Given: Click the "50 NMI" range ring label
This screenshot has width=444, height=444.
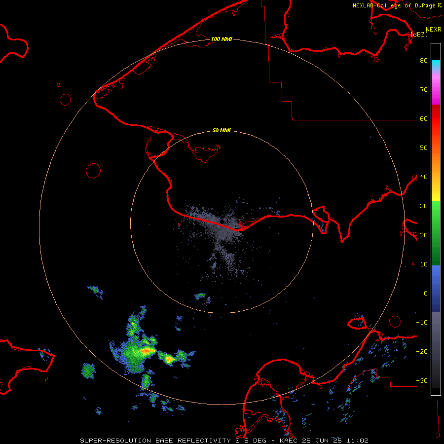Looking at the screenshot, I should 222,131.
